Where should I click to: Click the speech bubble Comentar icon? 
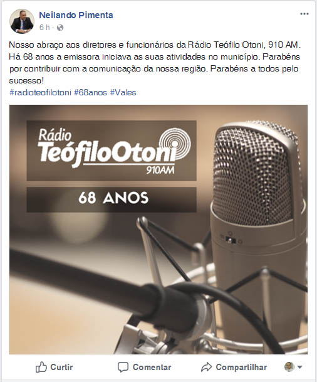(123, 367)
